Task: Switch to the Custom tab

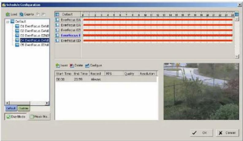Action: tap(24, 108)
